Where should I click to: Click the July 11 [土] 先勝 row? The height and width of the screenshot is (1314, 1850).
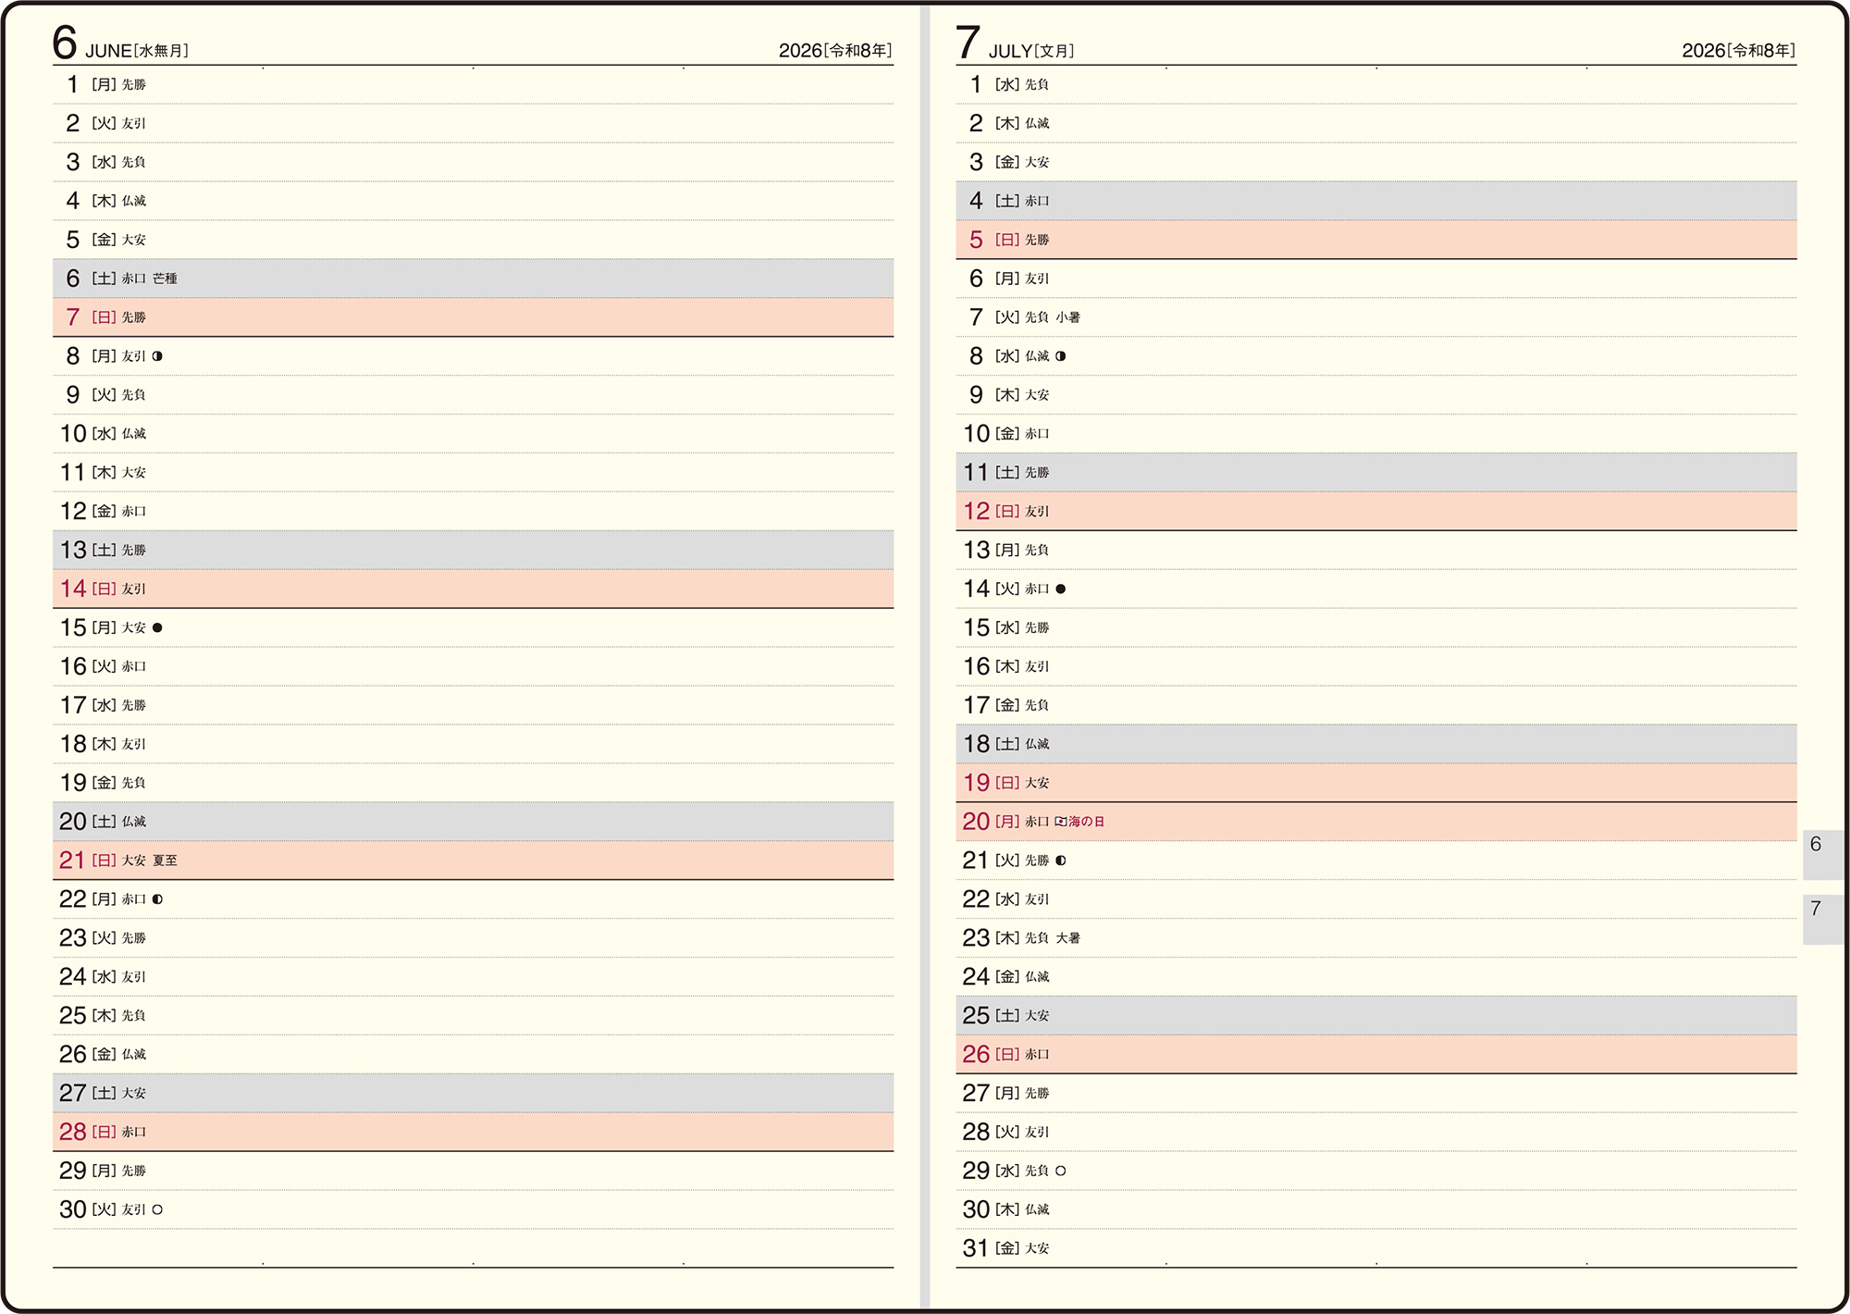coord(1376,473)
